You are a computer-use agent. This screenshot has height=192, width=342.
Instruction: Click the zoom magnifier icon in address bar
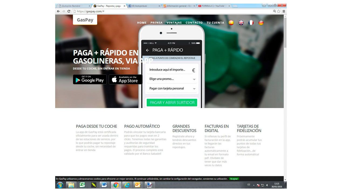coord(275,11)
